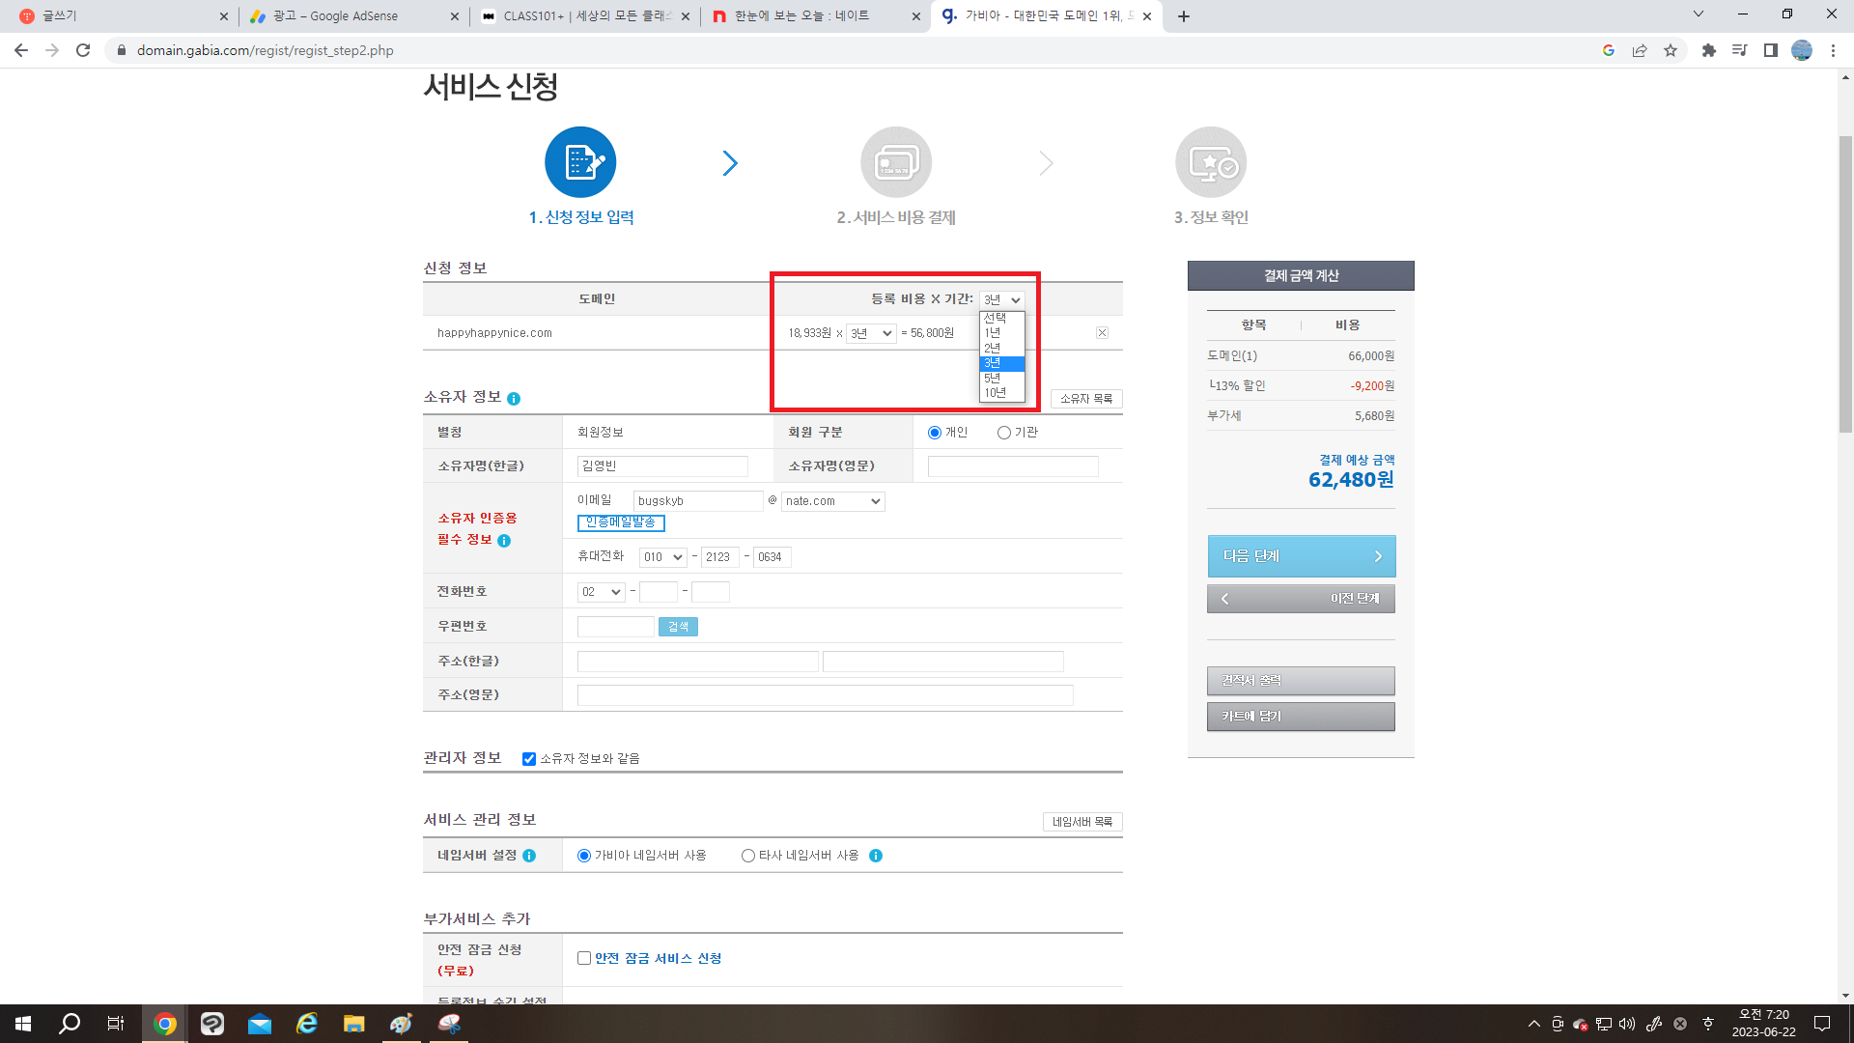Click the 카트에 담기 add-to-cart button

[x=1301, y=716]
